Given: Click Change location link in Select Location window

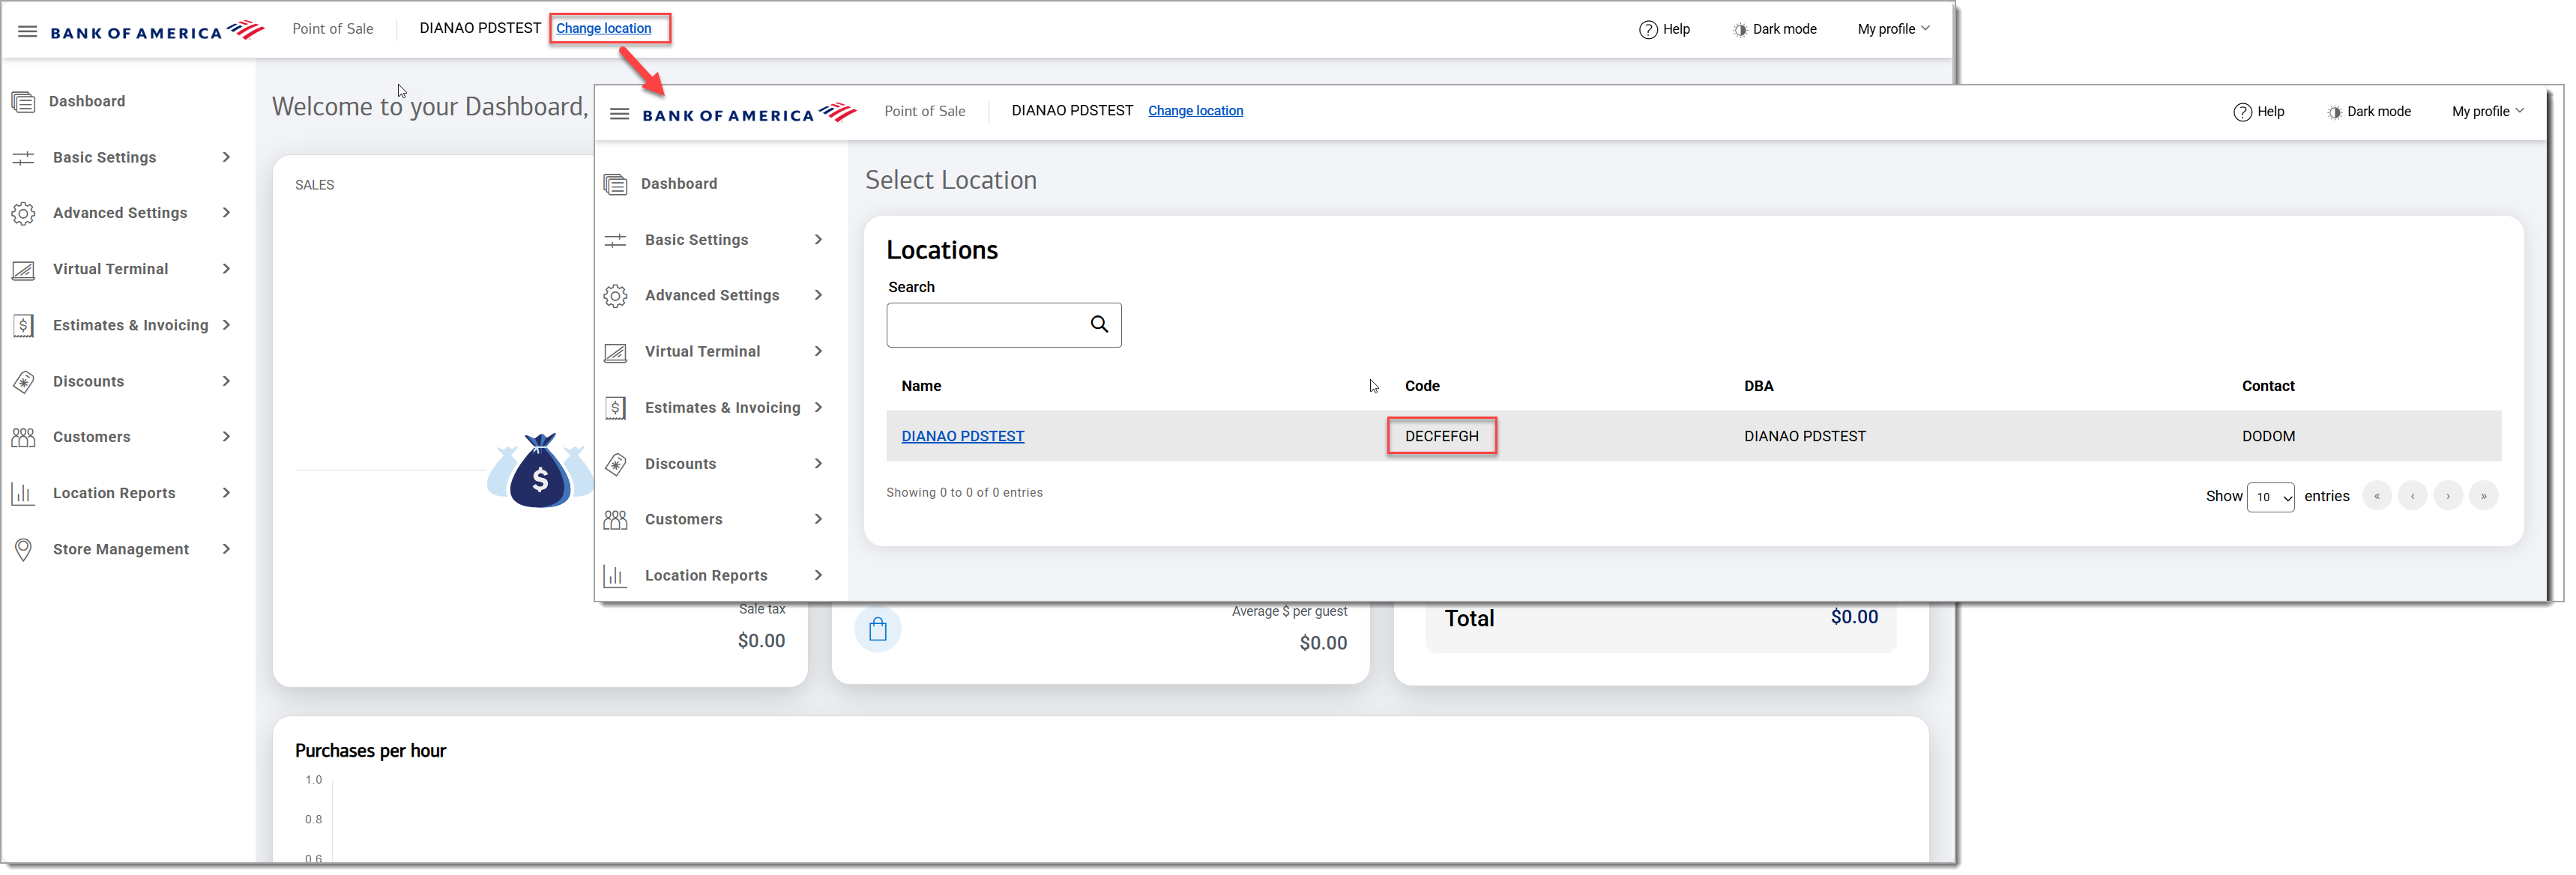Looking at the screenshot, I should (1196, 111).
